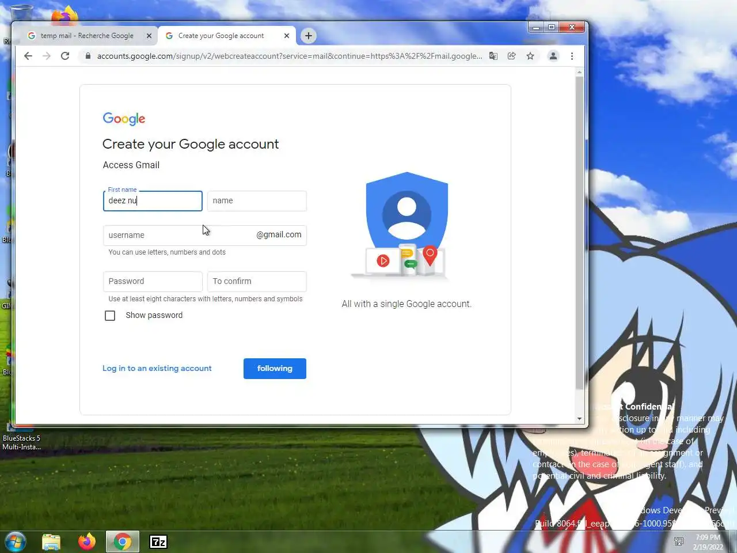Click the scrollbar down arrow
Screen dimensions: 737x553
tap(579, 419)
